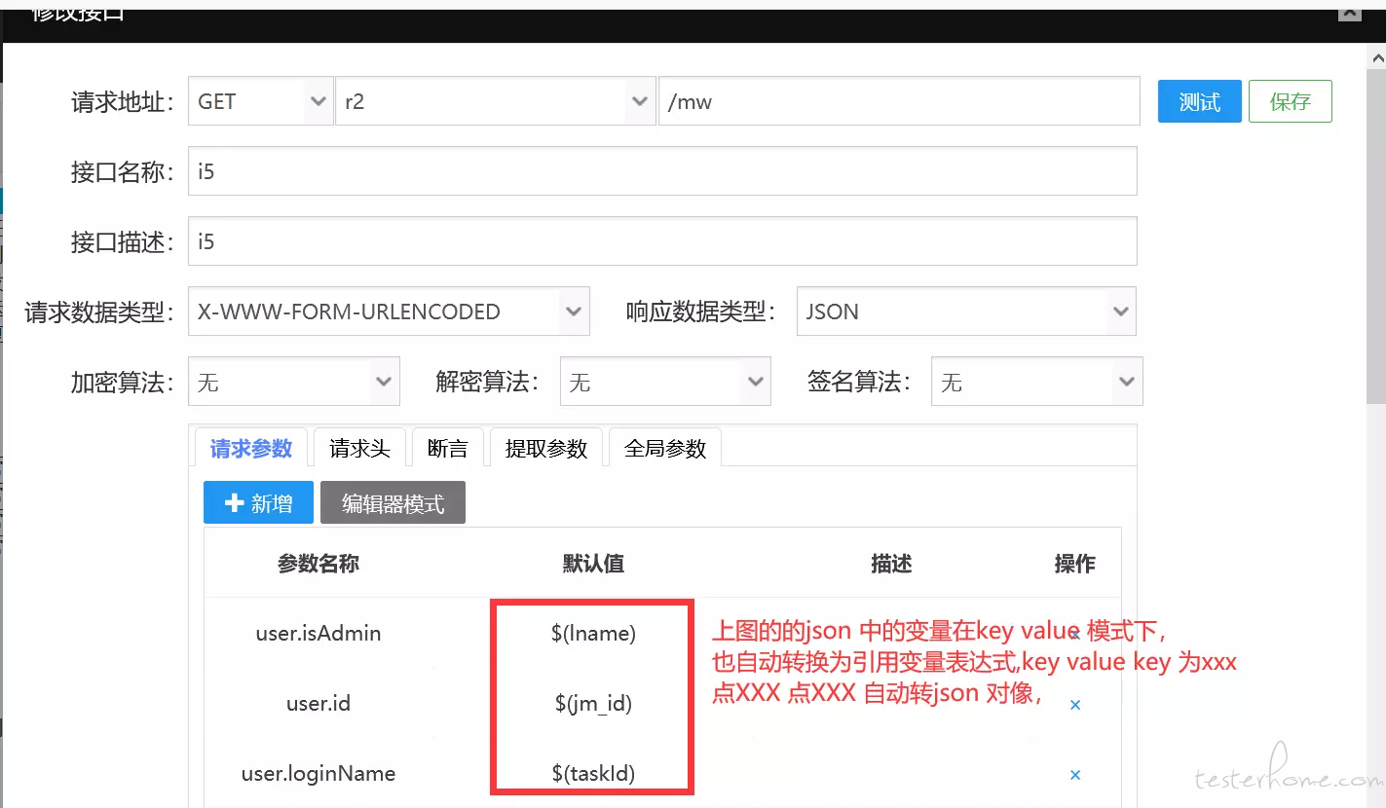Open the 加密算法 dropdown
This screenshot has width=1386, height=808.
(x=294, y=382)
